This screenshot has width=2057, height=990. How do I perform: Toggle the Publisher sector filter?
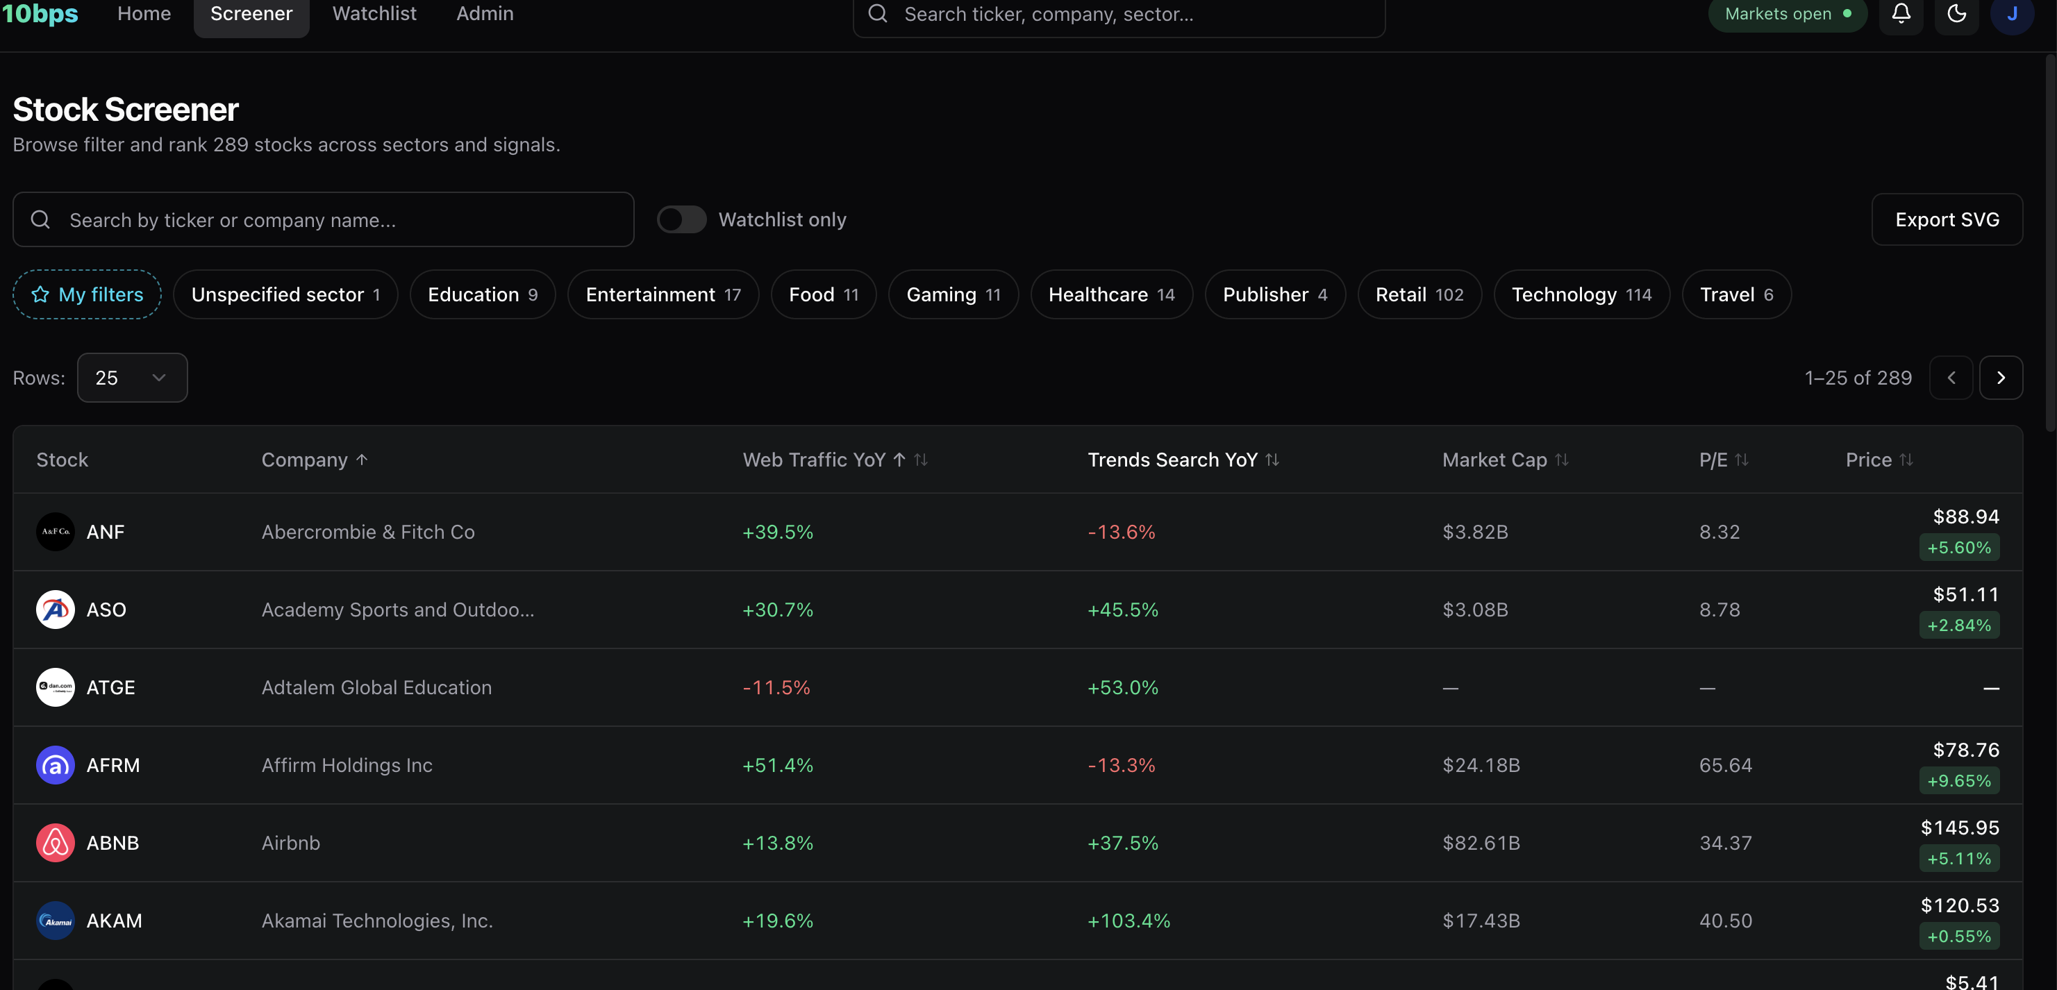[1275, 294]
